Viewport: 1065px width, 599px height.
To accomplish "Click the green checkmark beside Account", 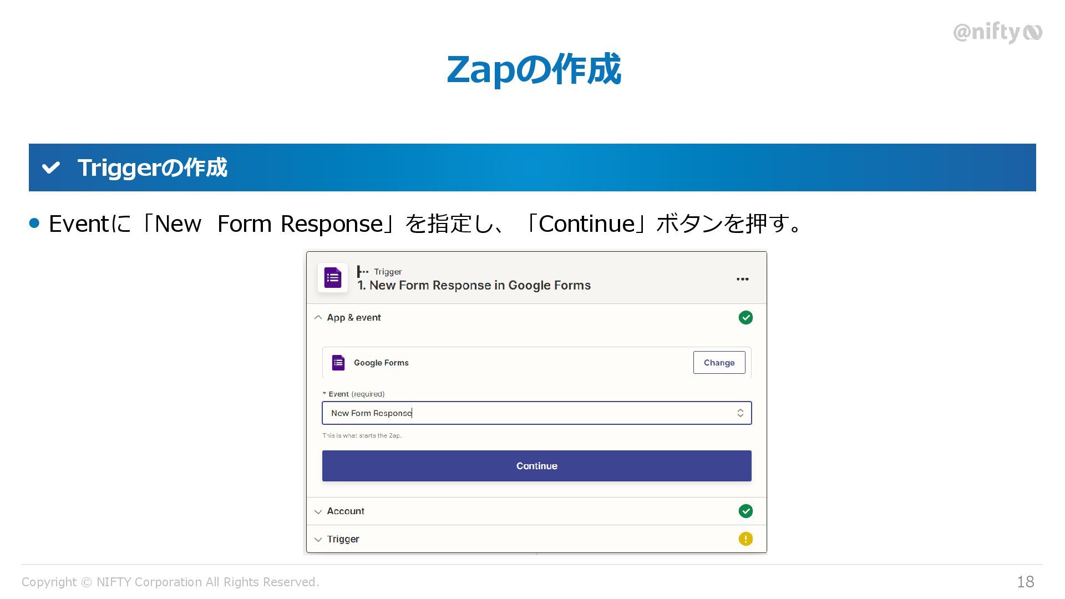I will [x=745, y=511].
